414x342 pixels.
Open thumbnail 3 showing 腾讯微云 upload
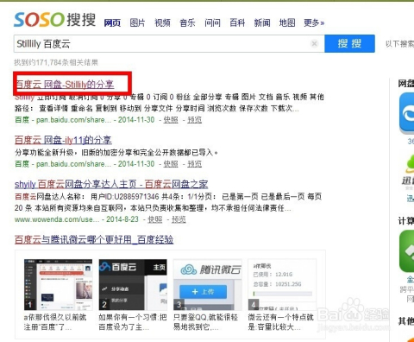(208, 284)
